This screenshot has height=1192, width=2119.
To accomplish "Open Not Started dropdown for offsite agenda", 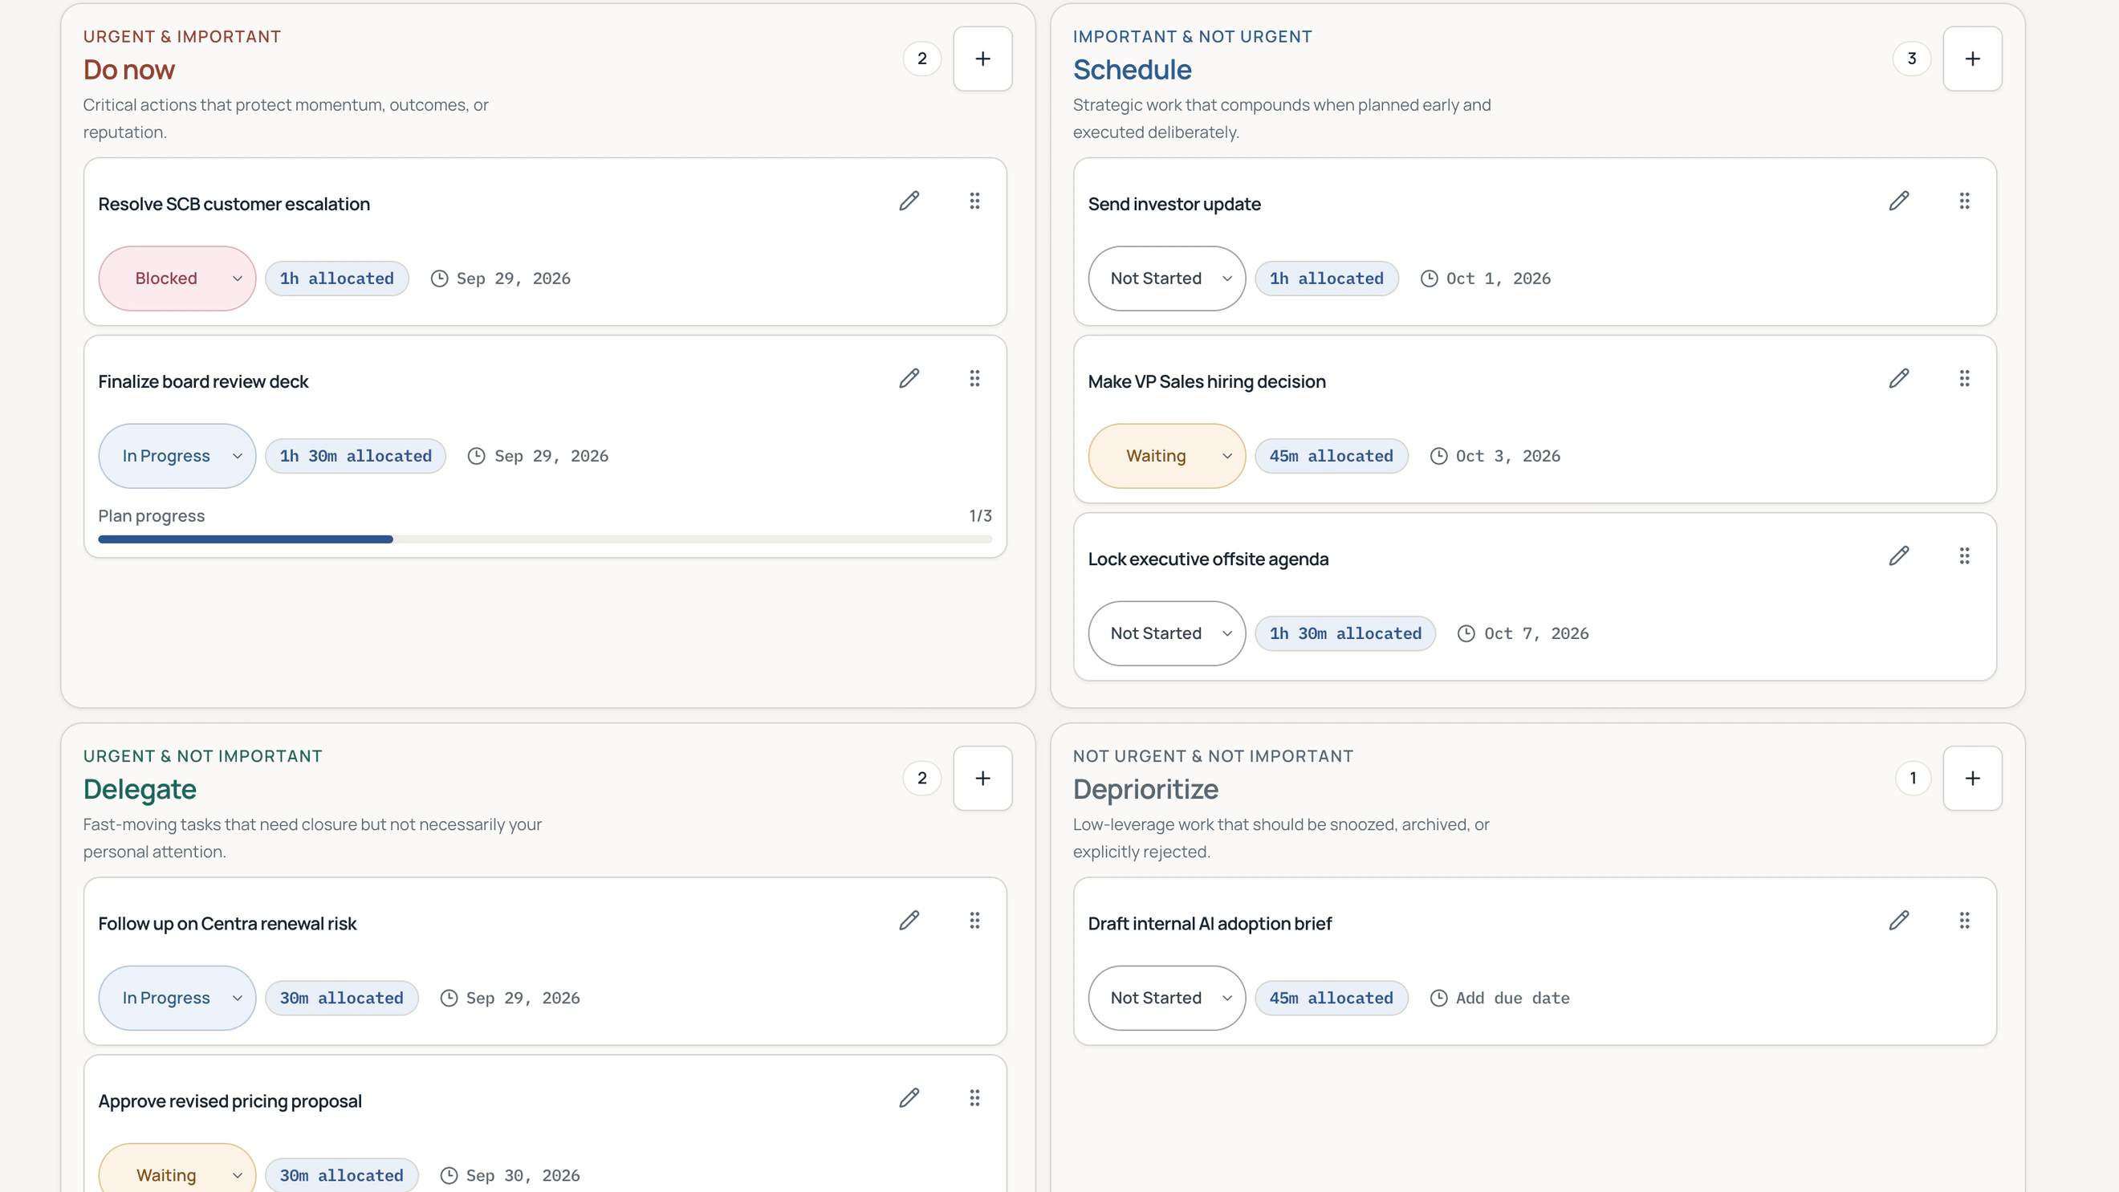I will pos(1166,633).
